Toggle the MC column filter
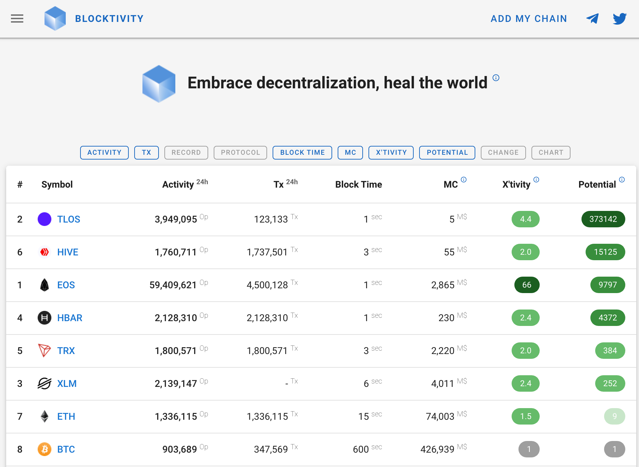Viewport: 639px width, 467px height. 350,153
